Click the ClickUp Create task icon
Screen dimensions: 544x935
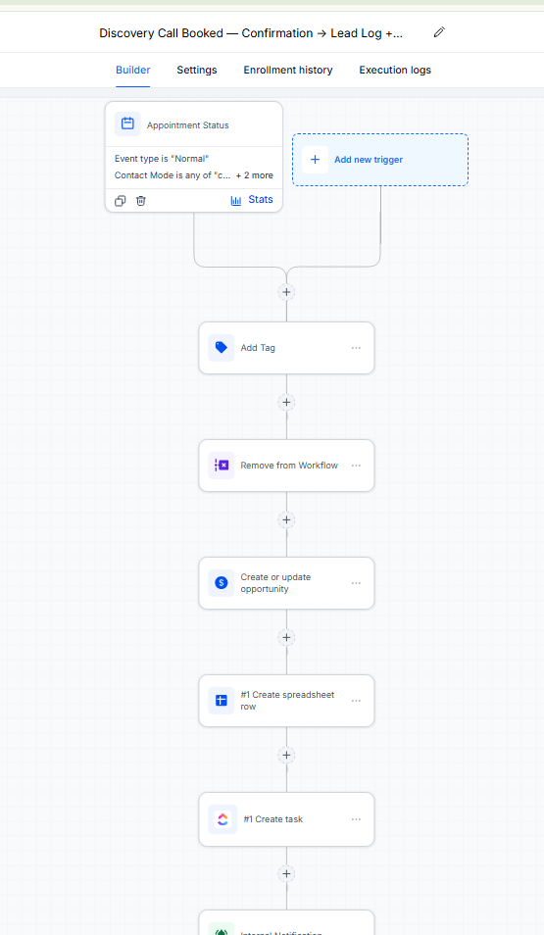pyautogui.click(x=223, y=819)
